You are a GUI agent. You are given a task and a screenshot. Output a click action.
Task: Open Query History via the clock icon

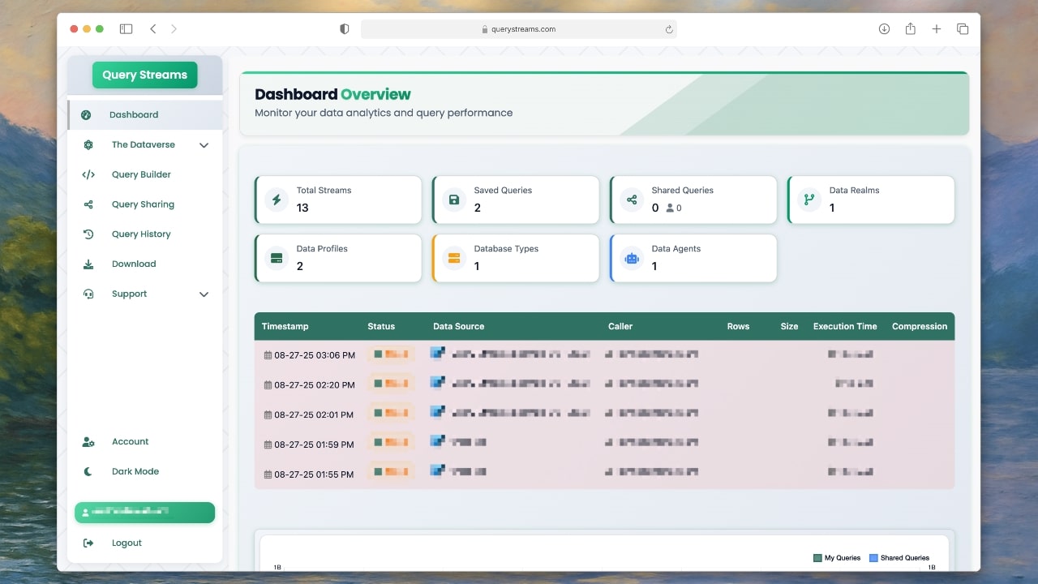pos(88,234)
